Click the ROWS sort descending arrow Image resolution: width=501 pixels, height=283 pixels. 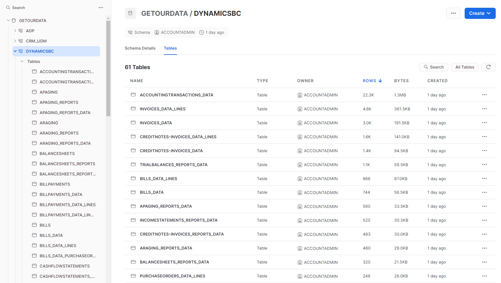coord(380,81)
